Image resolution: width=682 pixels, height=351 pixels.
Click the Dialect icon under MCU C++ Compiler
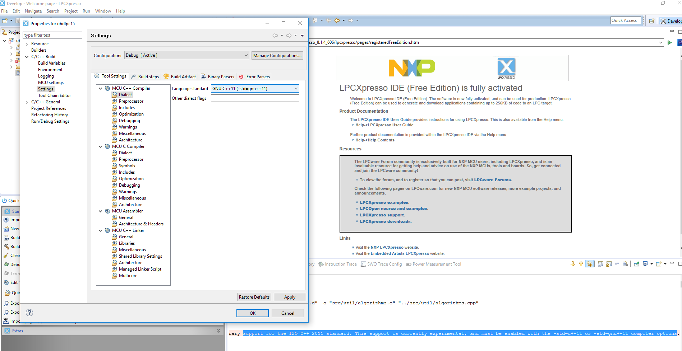click(115, 95)
